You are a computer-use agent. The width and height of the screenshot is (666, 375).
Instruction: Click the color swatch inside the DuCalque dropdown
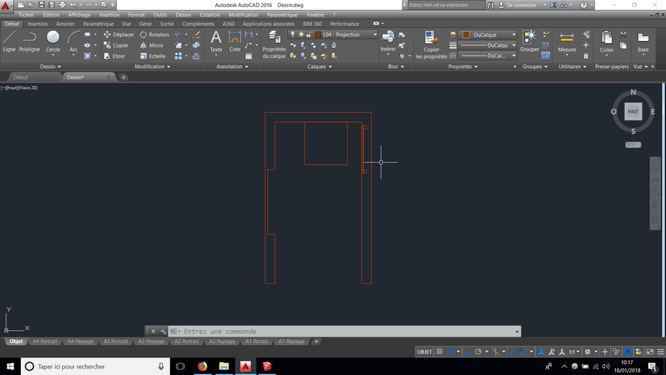pyautogui.click(x=466, y=35)
